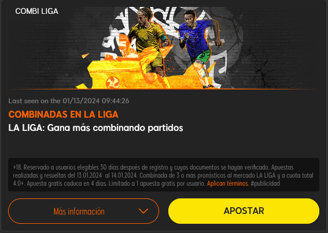Select the COMBI LIGA tag label

36,12
